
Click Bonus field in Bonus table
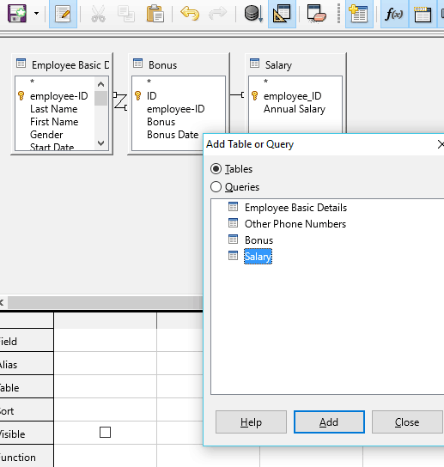(x=161, y=122)
